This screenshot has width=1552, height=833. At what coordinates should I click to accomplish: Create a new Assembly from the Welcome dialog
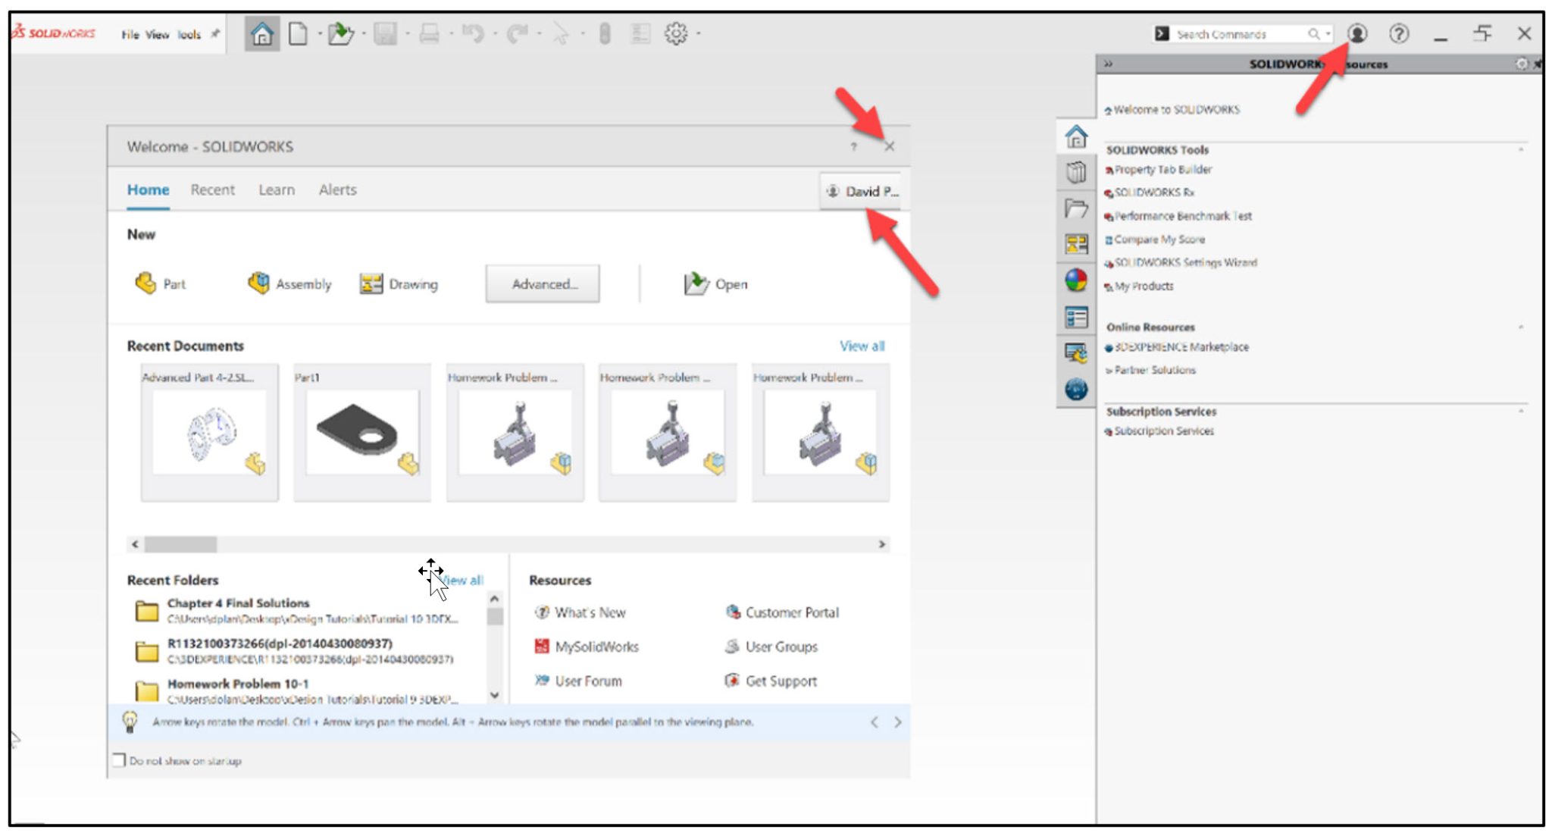pyautogui.click(x=290, y=284)
